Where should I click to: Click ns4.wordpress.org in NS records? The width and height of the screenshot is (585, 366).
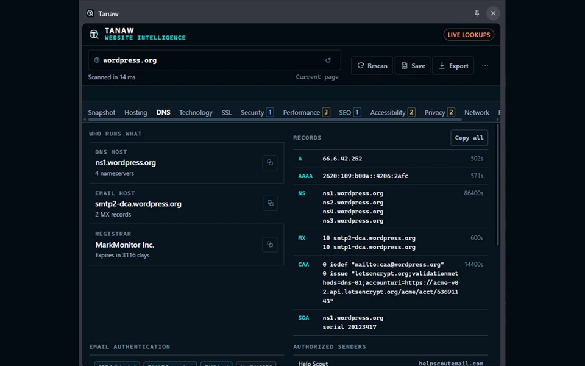[353, 212]
